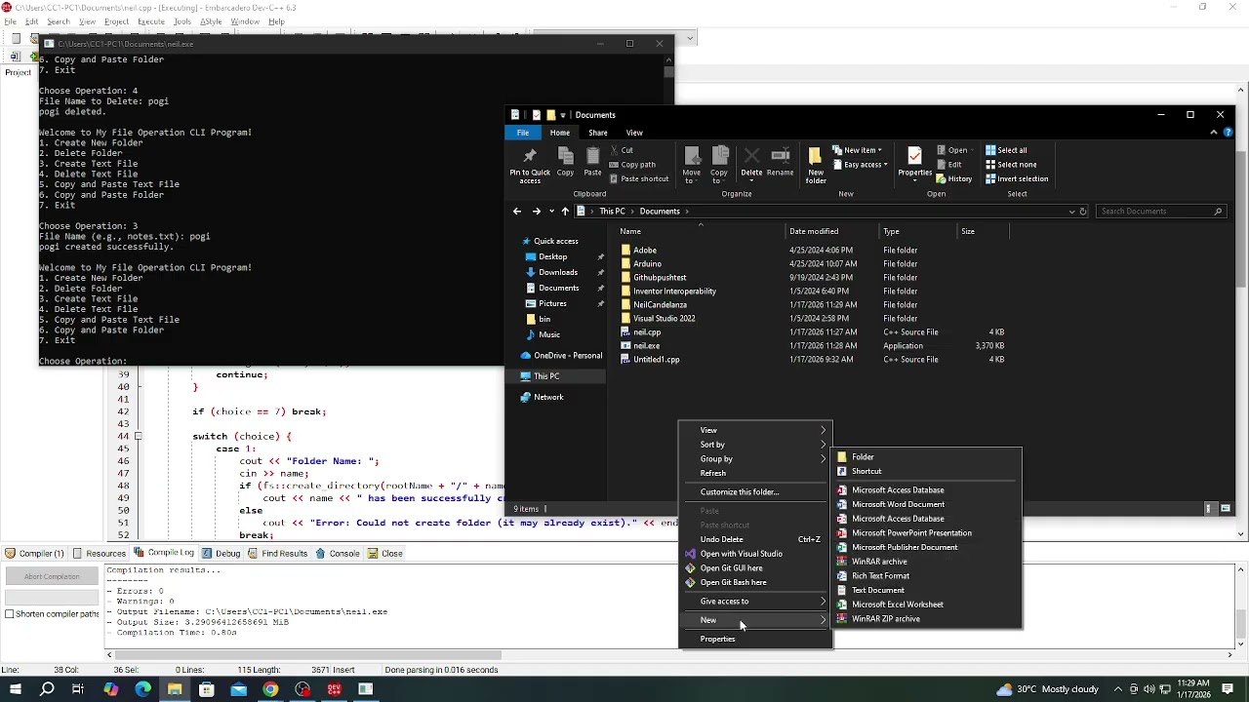Switch Explorer to large thumbnails view toggle
1249x702 pixels.
pyautogui.click(x=1226, y=509)
